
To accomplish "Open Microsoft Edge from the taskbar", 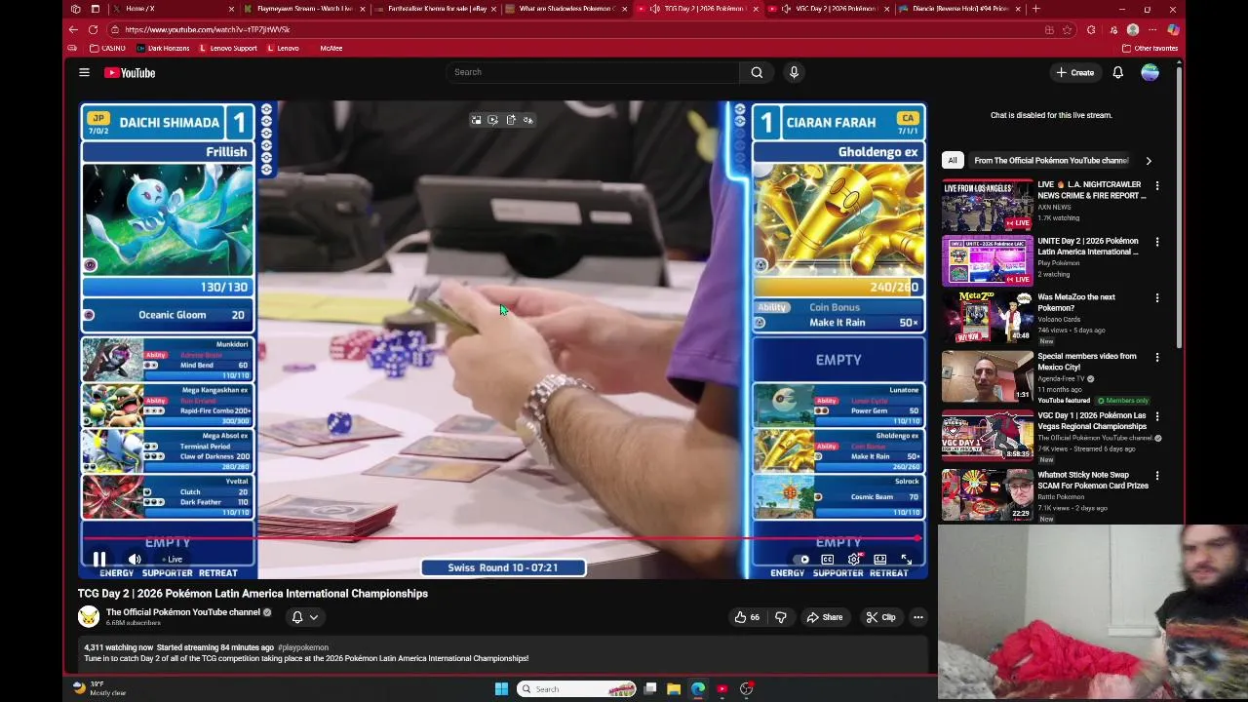I will tap(698, 689).
